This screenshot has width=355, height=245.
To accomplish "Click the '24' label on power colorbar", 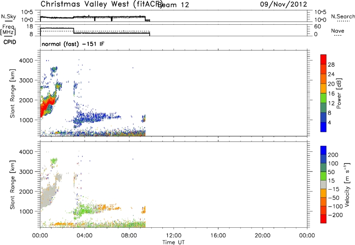I will (x=331, y=74).
